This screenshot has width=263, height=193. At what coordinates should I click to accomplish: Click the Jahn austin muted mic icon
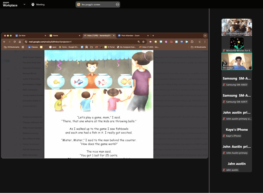point(224,170)
